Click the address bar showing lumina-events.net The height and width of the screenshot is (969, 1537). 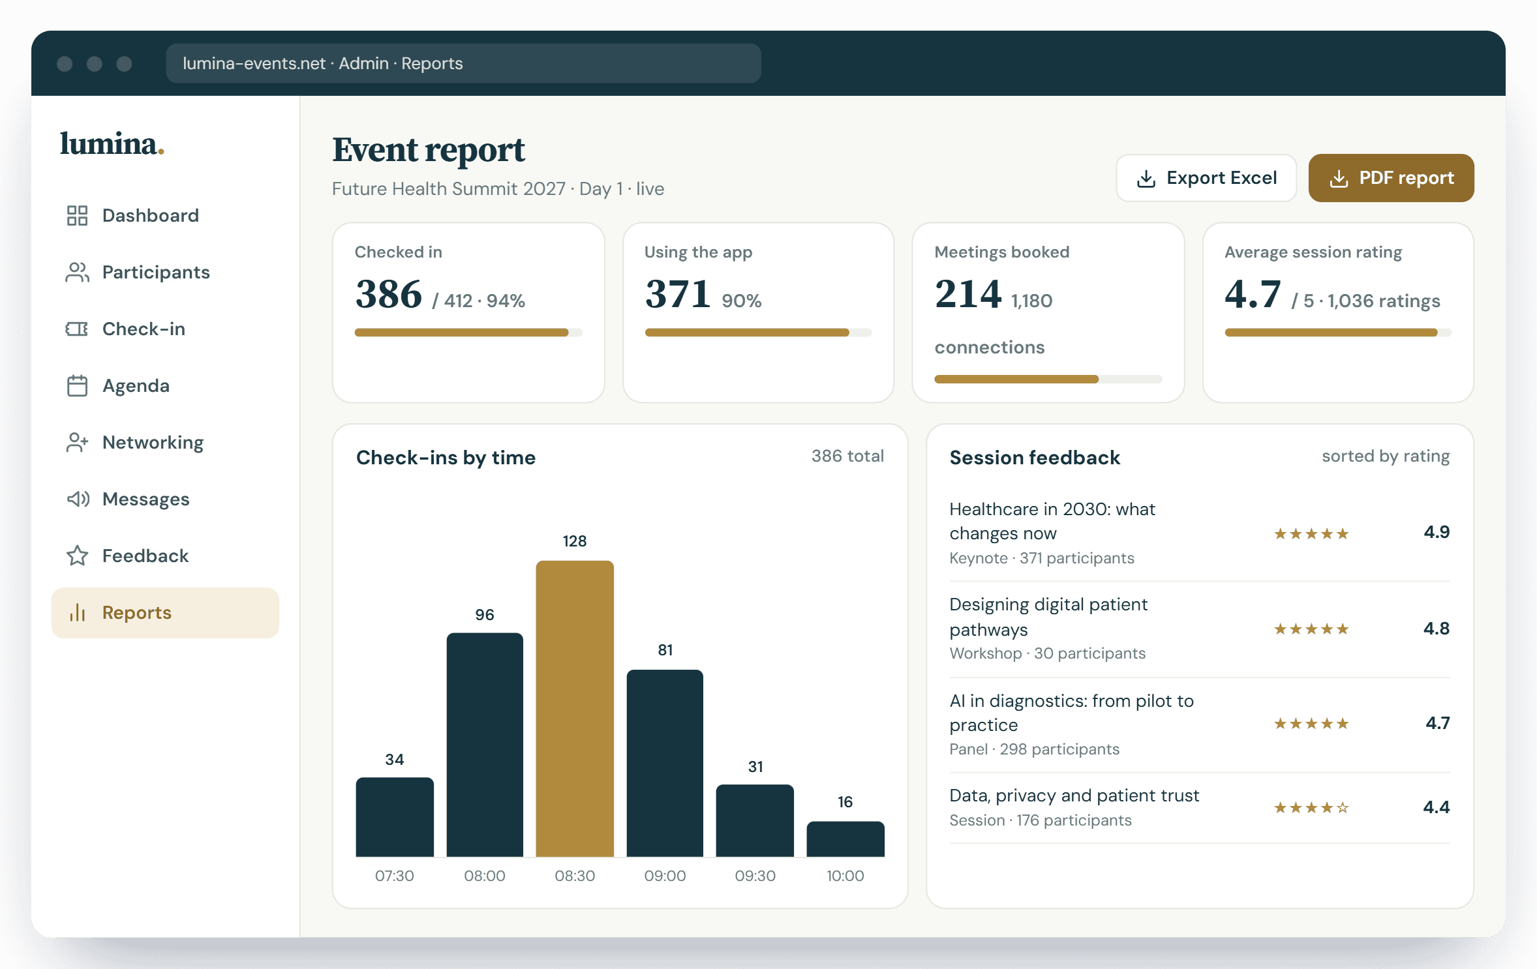click(x=463, y=63)
